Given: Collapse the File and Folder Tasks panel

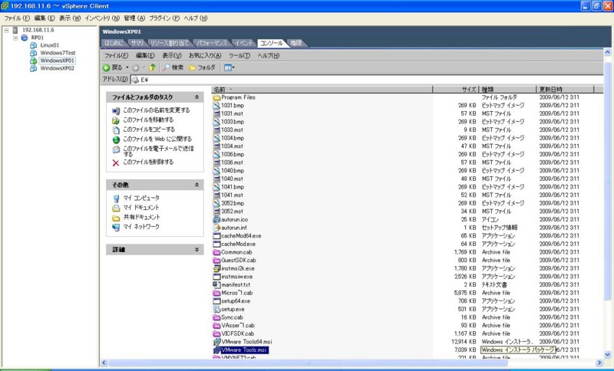Looking at the screenshot, I should pyautogui.click(x=196, y=97).
